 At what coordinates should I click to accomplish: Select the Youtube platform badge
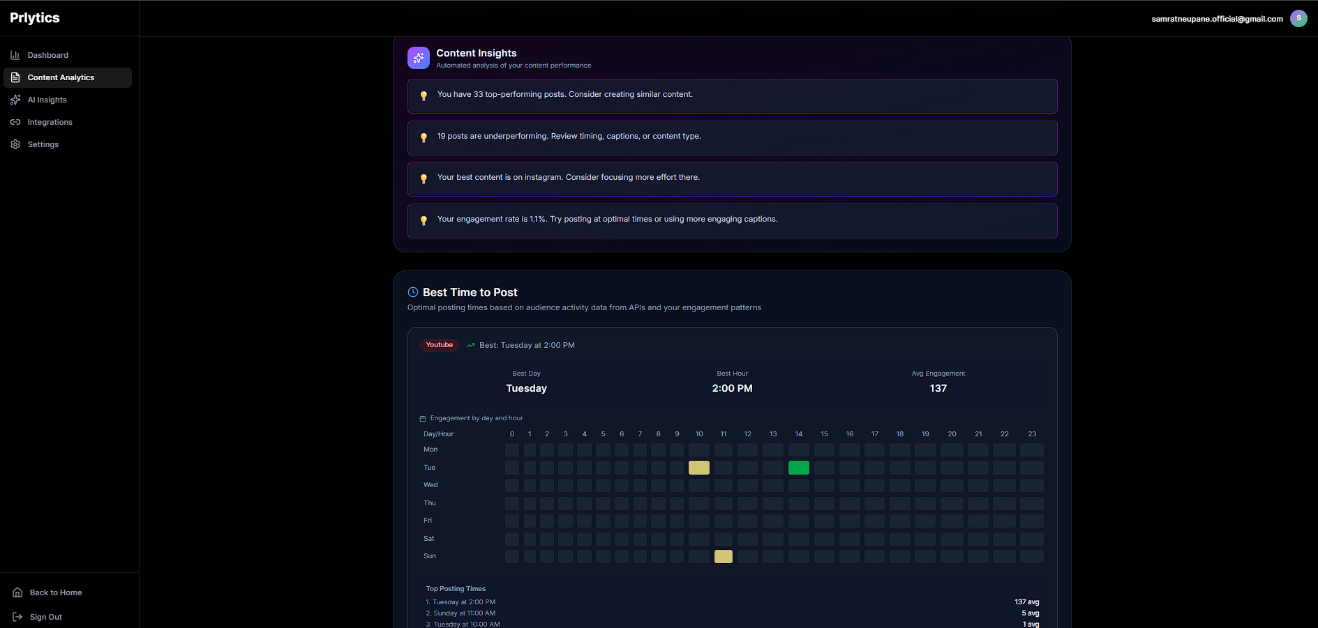(x=439, y=344)
